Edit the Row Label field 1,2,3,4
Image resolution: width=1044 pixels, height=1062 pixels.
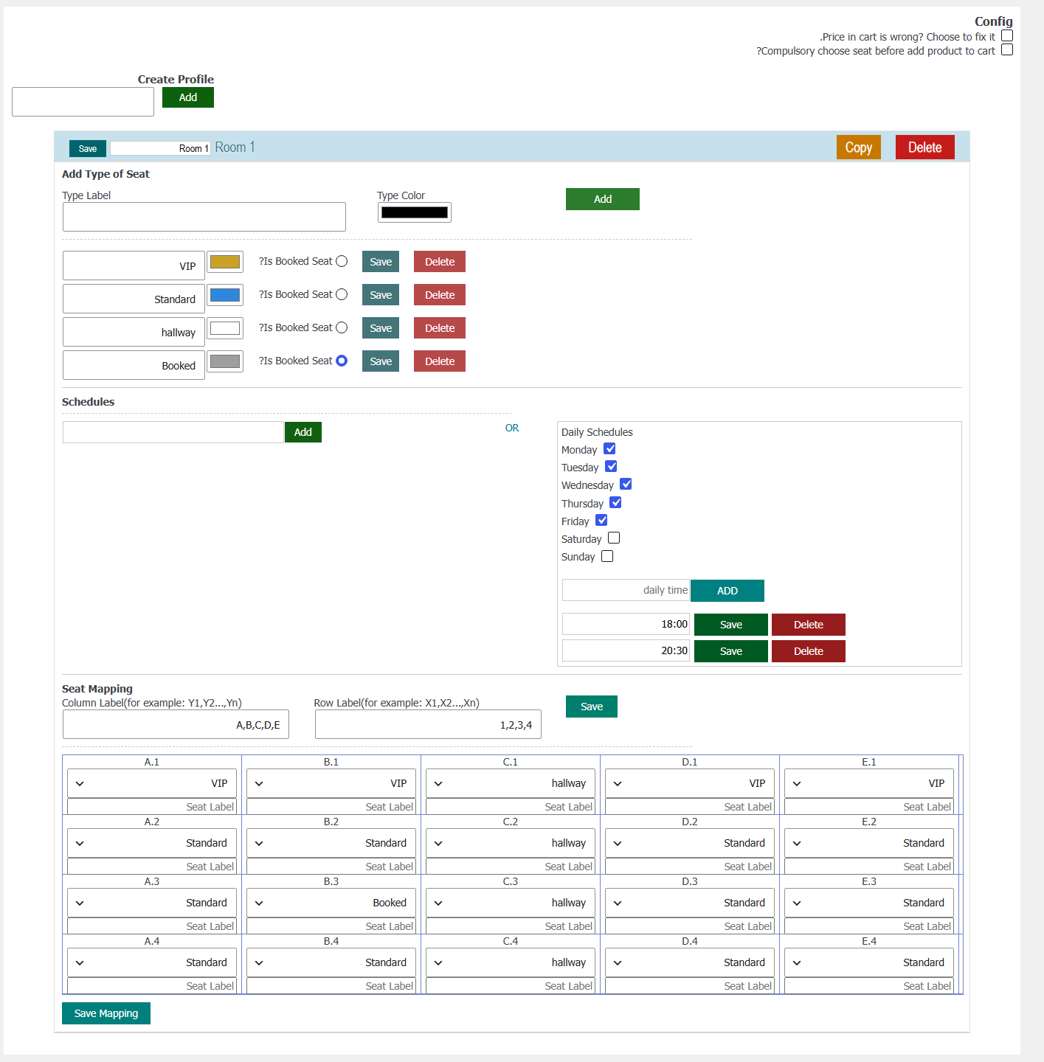[x=428, y=724]
